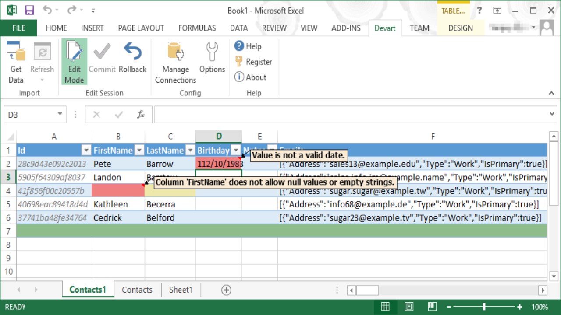Screen dimensions: 561x315
Task: Switch to the HOME ribbon tab
Action: tap(56, 28)
